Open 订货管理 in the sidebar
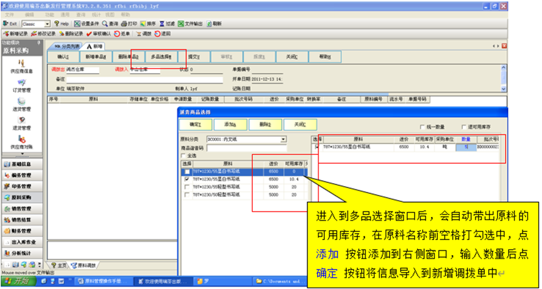 click(21, 86)
